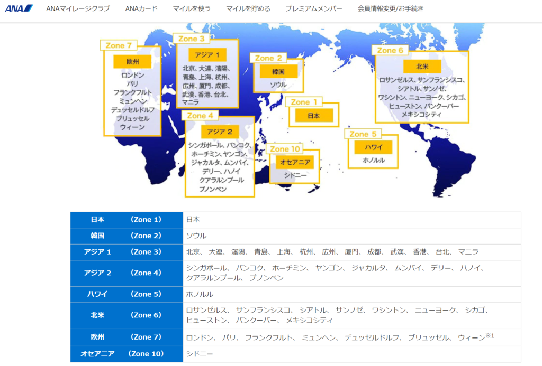Click マニラ in the table's Zone 3 row
The width and height of the screenshot is (542, 366).
coord(468,252)
